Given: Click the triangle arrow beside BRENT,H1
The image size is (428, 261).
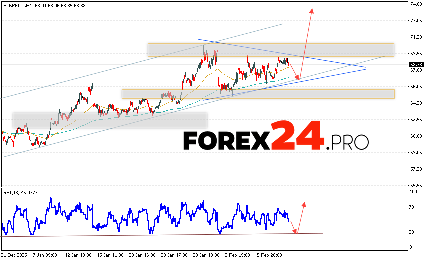Looking at the screenshot, I should (x=5, y=5).
